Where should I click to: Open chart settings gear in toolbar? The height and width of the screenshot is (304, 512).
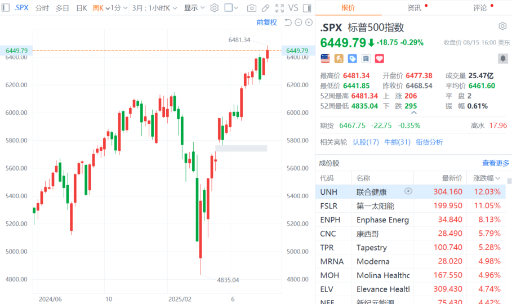coord(214,8)
